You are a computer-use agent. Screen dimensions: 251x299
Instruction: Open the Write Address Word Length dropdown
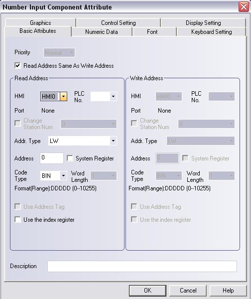pyautogui.click(x=222, y=175)
